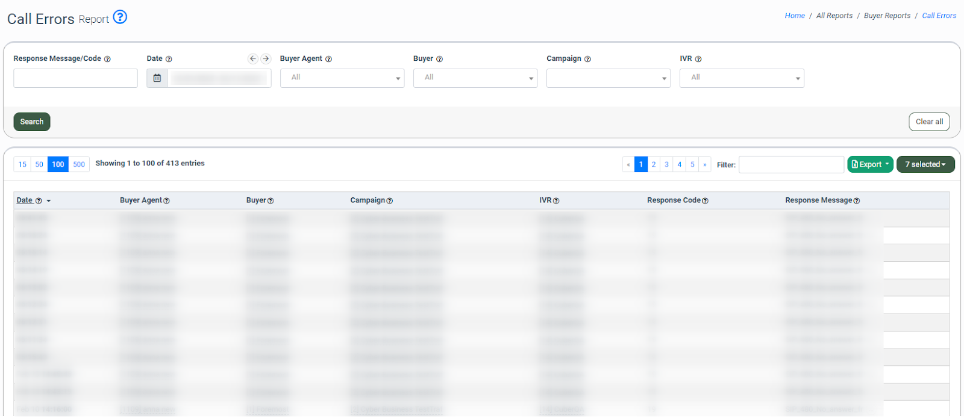
Task: Focus the table Filter text box
Action: click(x=790, y=164)
